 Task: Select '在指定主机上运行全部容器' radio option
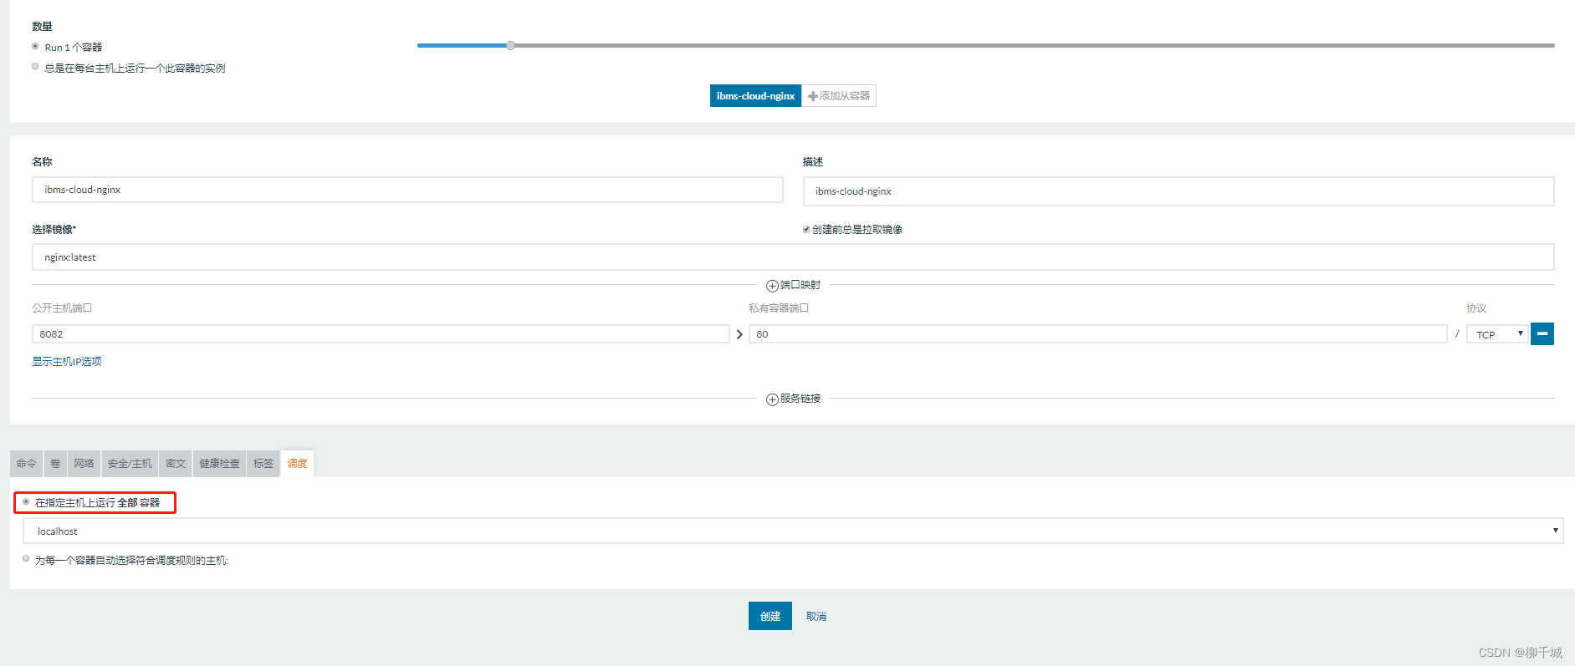(x=26, y=502)
